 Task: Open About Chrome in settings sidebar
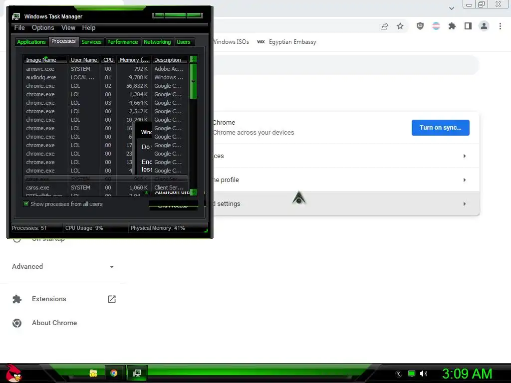[x=54, y=323]
